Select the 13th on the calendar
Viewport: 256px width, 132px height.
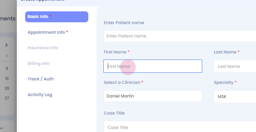7,79
